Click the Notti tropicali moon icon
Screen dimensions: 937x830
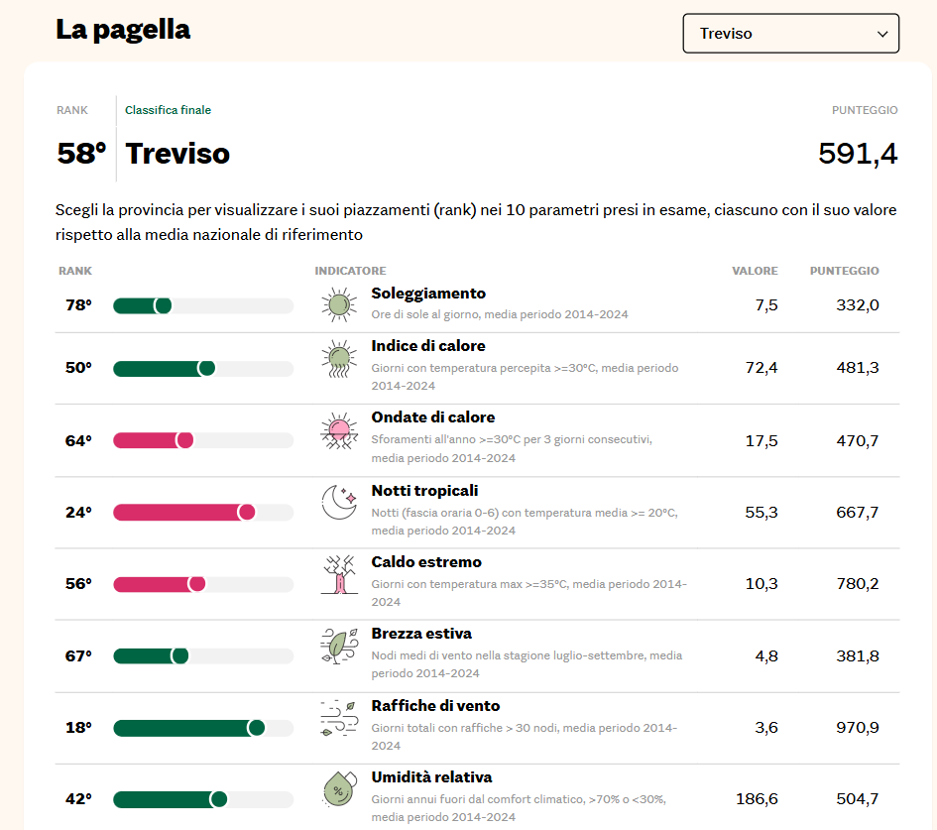point(339,502)
